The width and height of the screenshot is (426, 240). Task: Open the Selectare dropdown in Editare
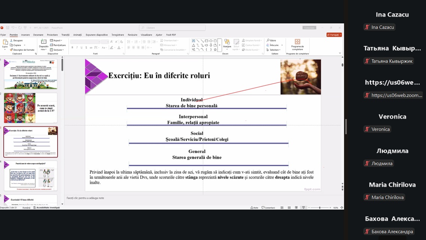[273, 49]
